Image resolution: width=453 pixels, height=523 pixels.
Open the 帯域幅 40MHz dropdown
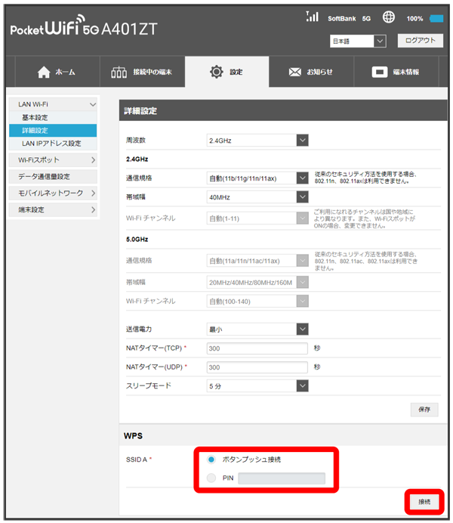258,197
